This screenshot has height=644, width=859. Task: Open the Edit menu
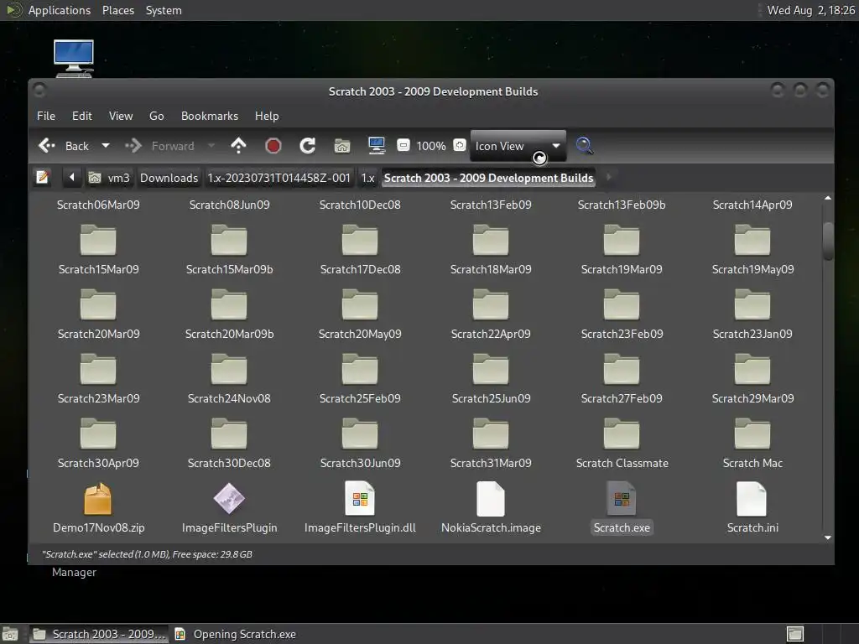[81, 116]
